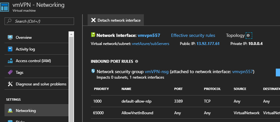Click the blue button beside the NSG row

point(278,72)
